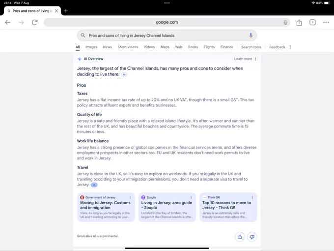Viewport: 334px width, 251px height.
Task: Close the Pros and cons tab
Action: pos(56,11)
